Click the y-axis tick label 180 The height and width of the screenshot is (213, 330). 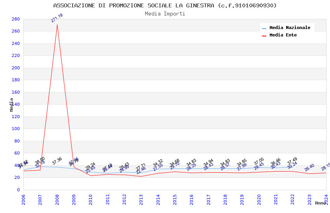16,80
